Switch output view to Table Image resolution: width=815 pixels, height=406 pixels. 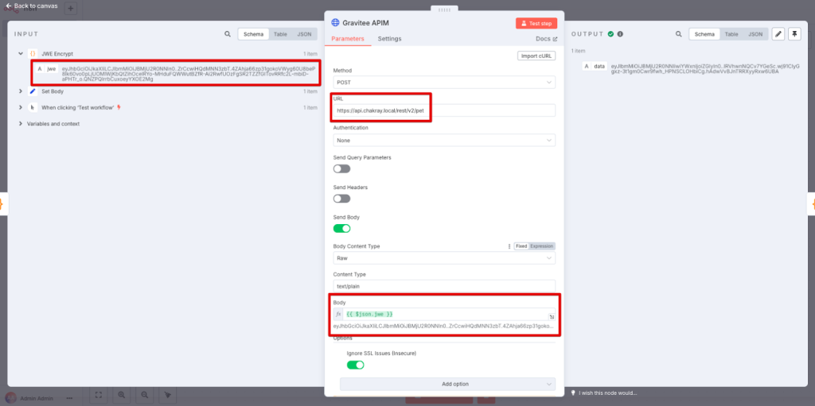pos(731,34)
